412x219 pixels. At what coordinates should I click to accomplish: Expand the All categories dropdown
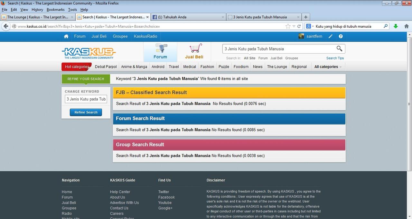pyautogui.click(x=328, y=67)
